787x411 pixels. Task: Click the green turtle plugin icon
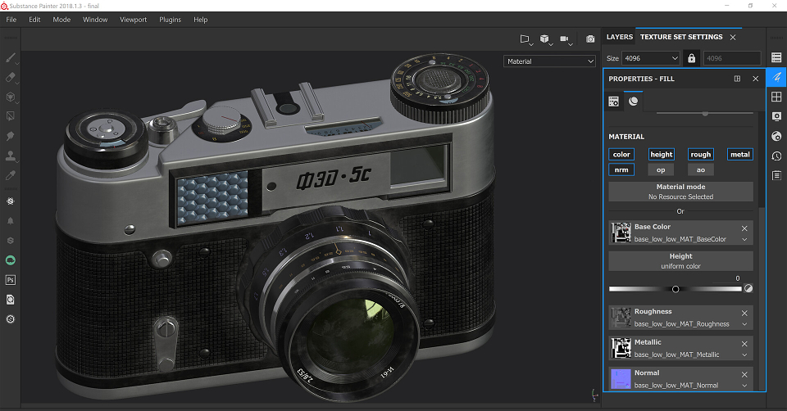10,260
